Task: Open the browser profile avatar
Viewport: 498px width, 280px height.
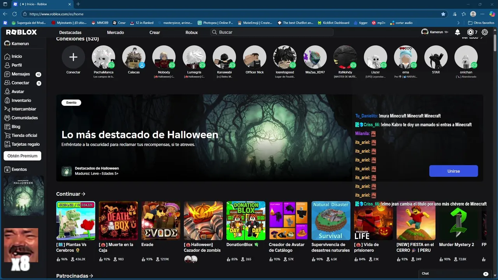Action: coord(473,14)
